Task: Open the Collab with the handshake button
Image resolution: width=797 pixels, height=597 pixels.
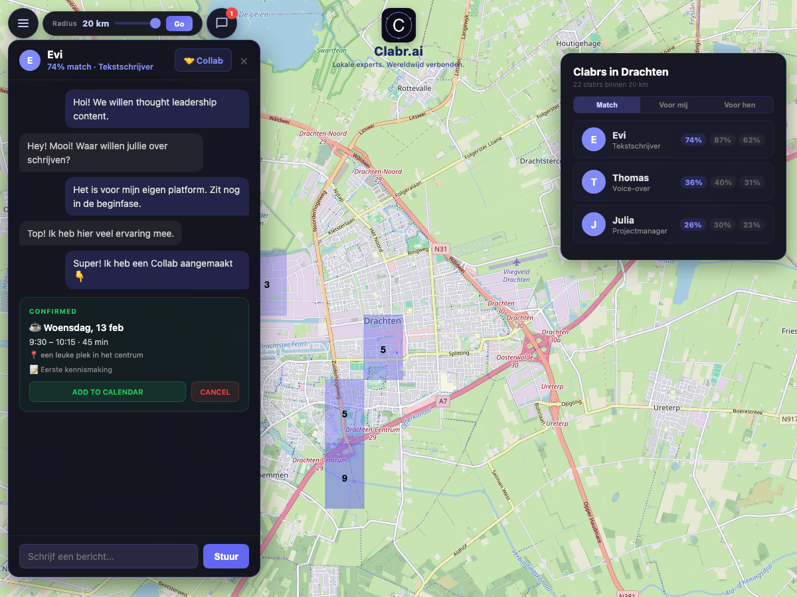Action: coord(203,60)
